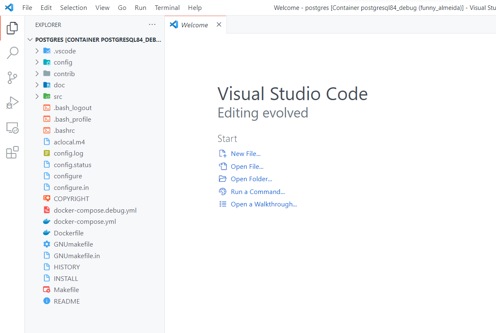The width and height of the screenshot is (496, 333).
Task: Expand the .vscode folder chevron
Action: click(x=37, y=51)
